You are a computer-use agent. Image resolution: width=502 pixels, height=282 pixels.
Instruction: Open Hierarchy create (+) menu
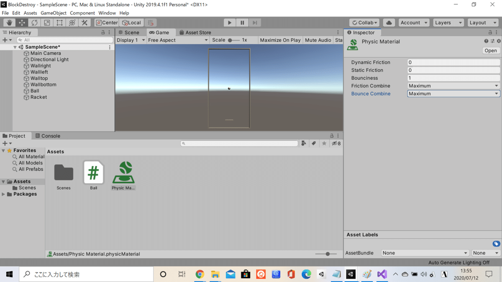[x=7, y=40]
